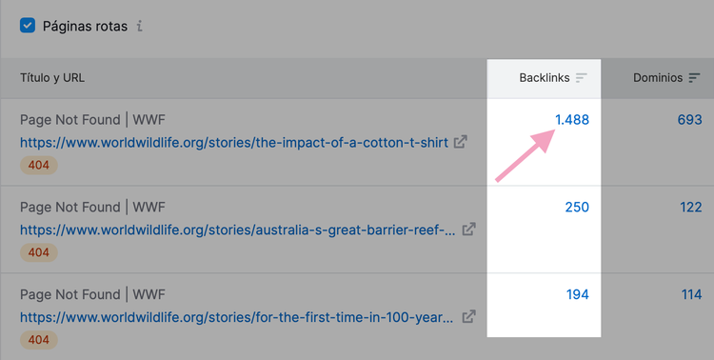Click the Dominios column header

point(658,78)
